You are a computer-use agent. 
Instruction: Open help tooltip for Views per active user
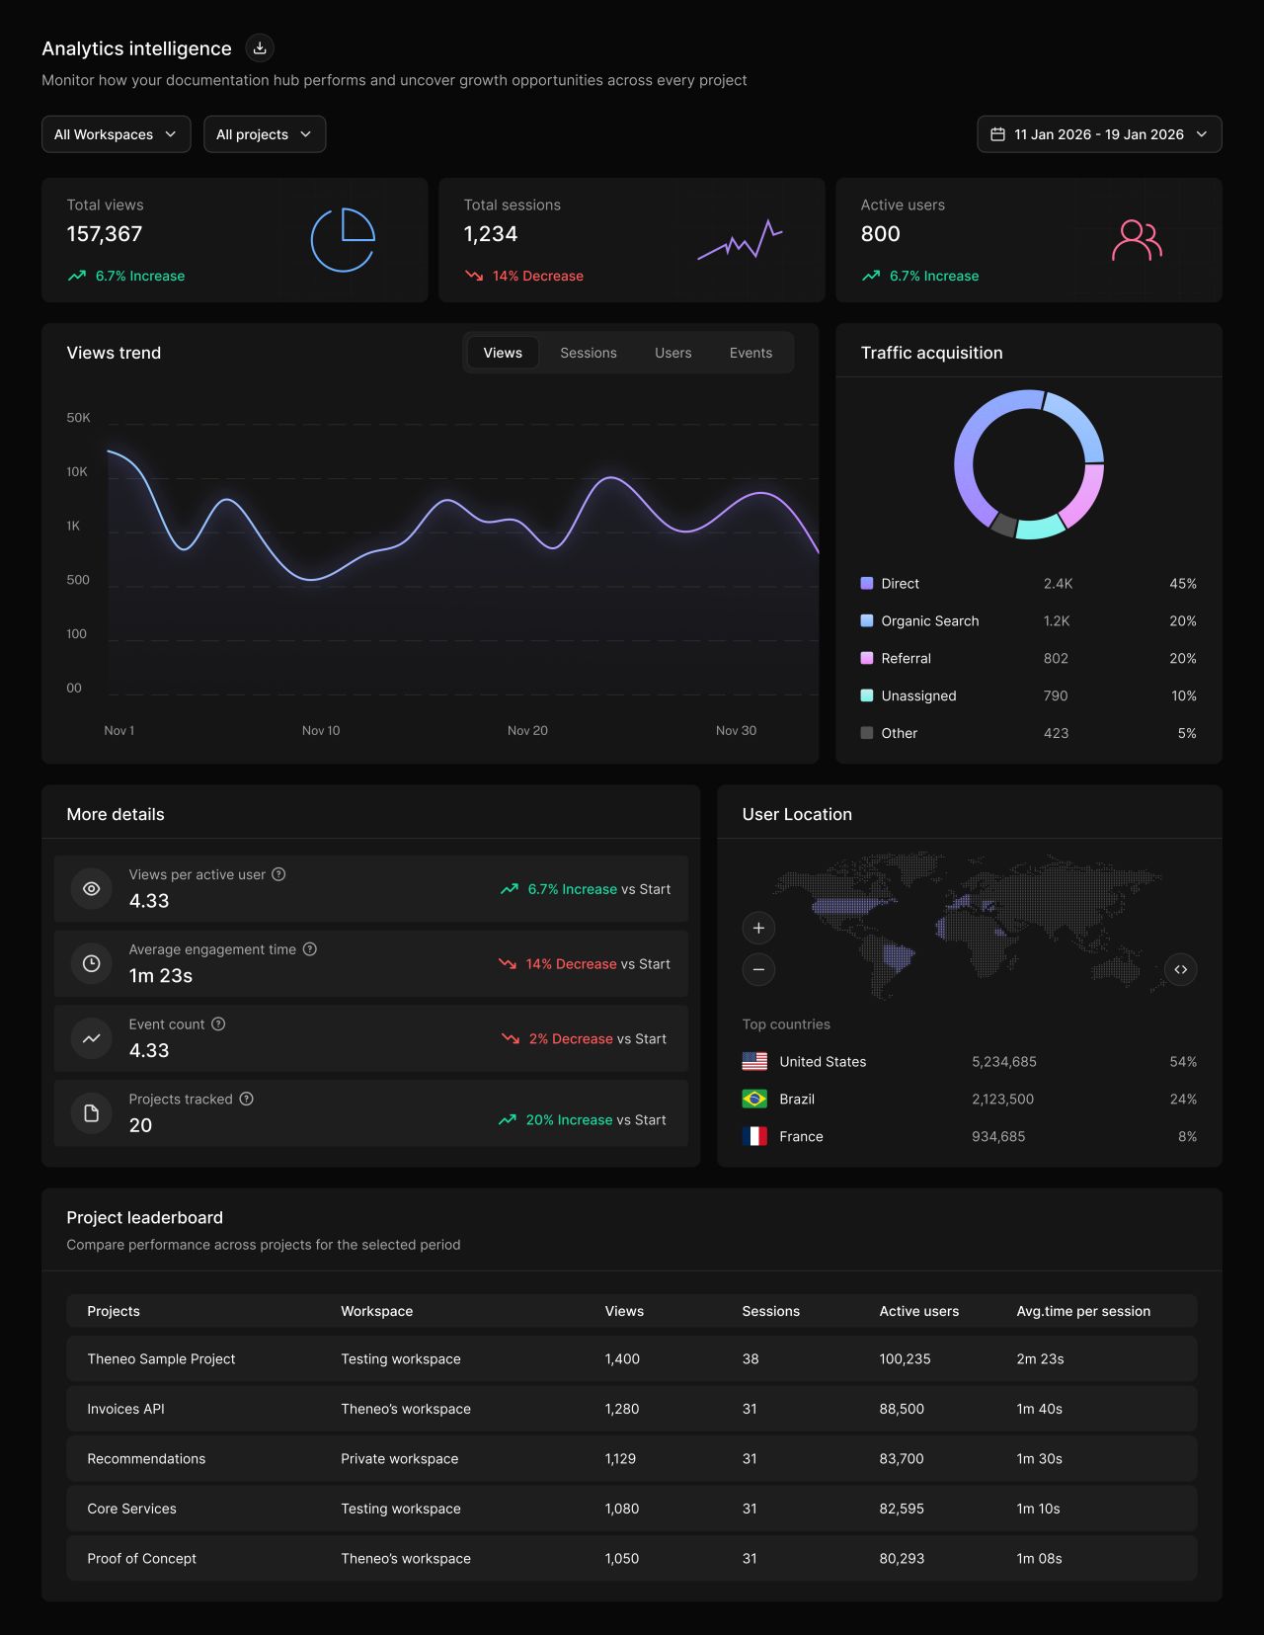tap(278, 874)
